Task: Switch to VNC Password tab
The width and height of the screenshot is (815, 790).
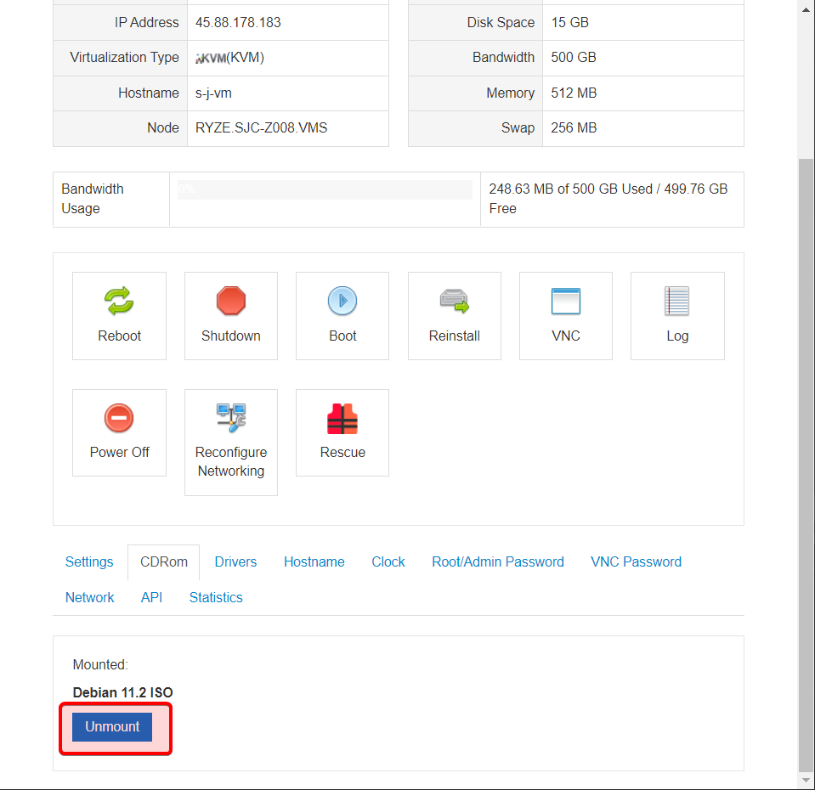Action: (636, 562)
